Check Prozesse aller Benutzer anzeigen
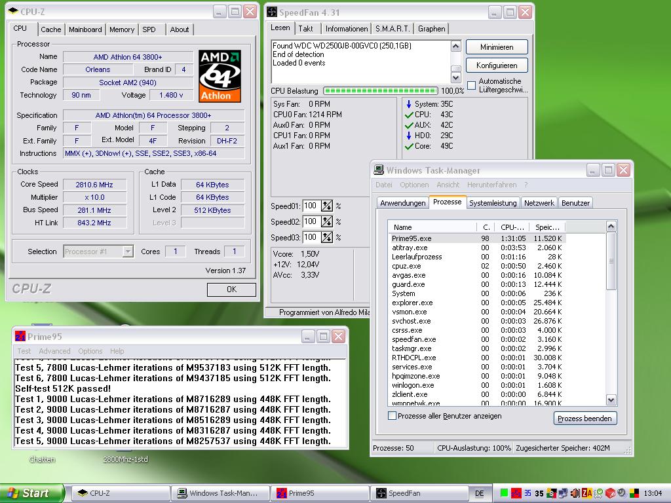 (392, 416)
